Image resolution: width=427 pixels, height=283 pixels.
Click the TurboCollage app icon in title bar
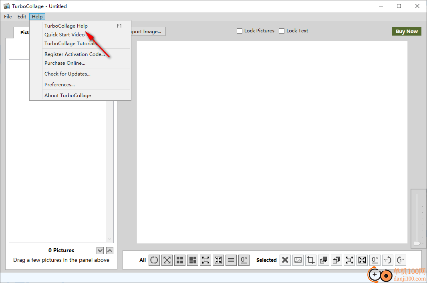6,6
